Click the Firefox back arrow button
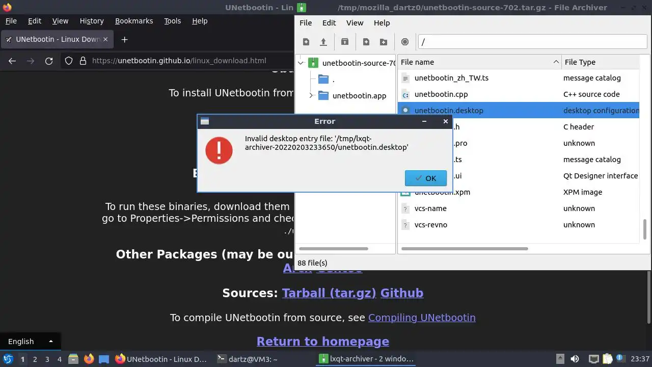652x367 pixels. [x=12, y=61]
